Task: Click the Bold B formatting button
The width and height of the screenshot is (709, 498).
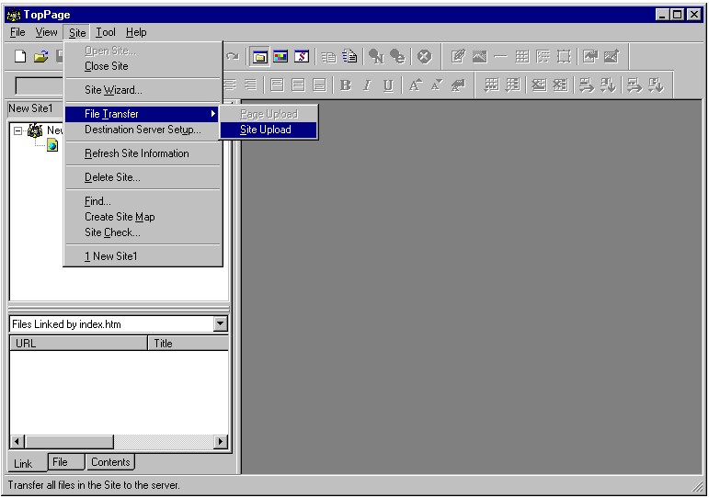Action: pyautogui.click(x=346, y=85)
